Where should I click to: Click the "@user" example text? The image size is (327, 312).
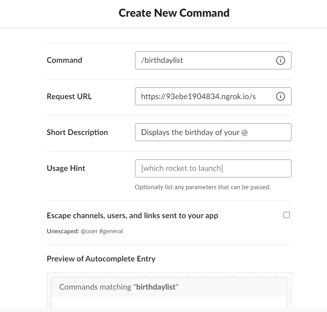[x=89, y=231]
